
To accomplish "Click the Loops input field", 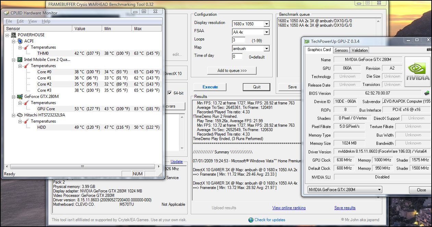I will (238, 40).
